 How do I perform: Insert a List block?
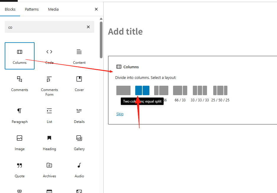pyautogui.click(x=49, y=115)
